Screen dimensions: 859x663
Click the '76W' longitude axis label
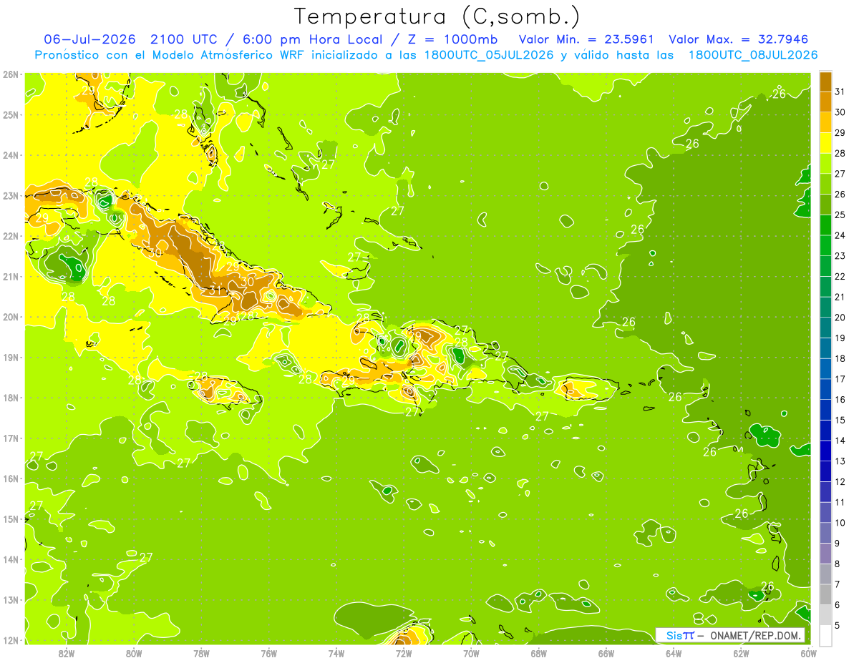[269, 653]
